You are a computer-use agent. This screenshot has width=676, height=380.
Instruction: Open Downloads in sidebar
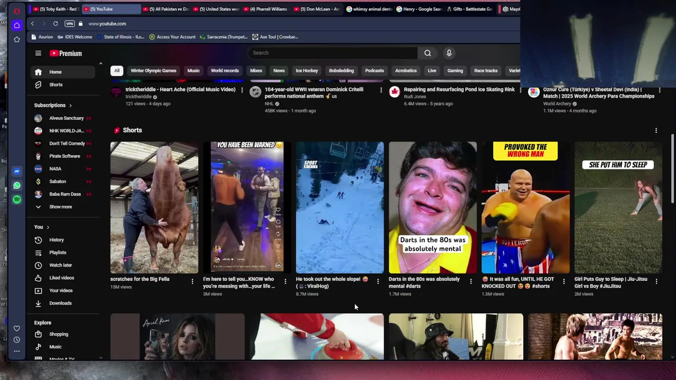pyautogui.click(x=63, y=303)
